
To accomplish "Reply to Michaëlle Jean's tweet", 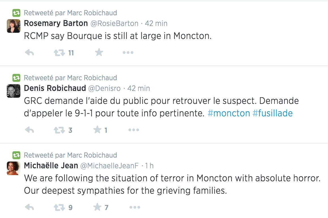I will pyautogui.click(x=29, y=208).
